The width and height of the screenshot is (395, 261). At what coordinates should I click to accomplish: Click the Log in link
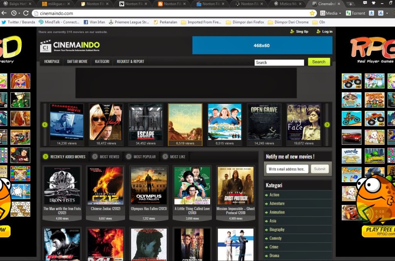point(324,32)
